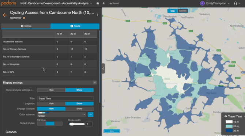Click the 20 M column header
This screenshot has height=136, width=245.
click(73, 34)
